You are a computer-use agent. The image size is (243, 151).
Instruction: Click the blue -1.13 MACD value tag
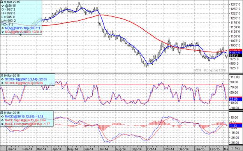[236, 126]
